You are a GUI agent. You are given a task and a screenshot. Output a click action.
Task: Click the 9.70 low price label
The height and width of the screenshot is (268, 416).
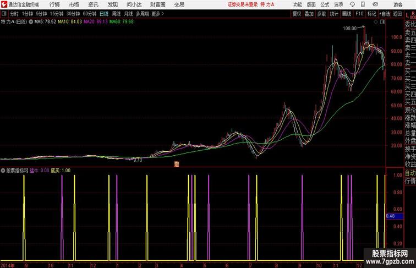138,160
